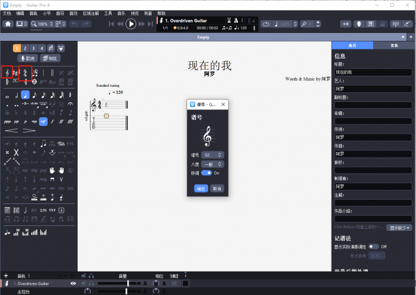Click the 标题 title input field
The width and height of the screenshot is (416, 295).
(x=373, y=72)
